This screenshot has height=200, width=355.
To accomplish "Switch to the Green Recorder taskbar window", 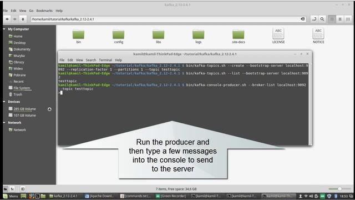I will 171,196.
